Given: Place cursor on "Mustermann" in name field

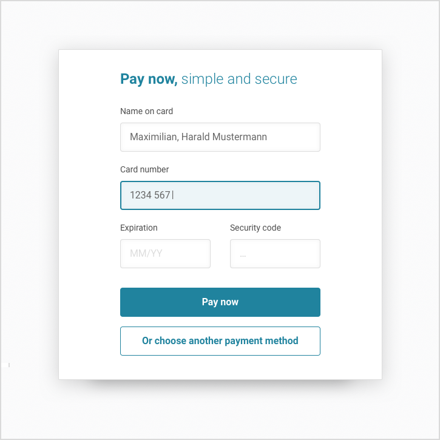Looking at the screenshot, I should 242,137.
